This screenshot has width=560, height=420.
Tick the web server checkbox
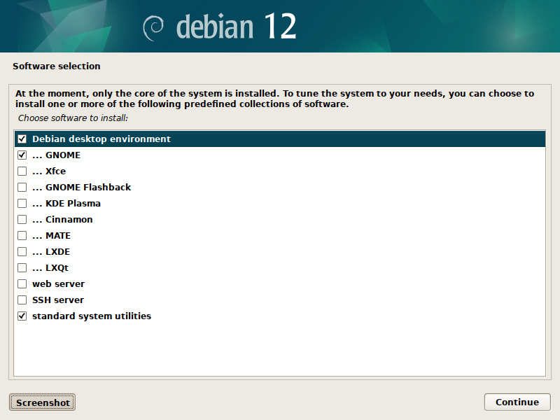[x=22, y=283]
